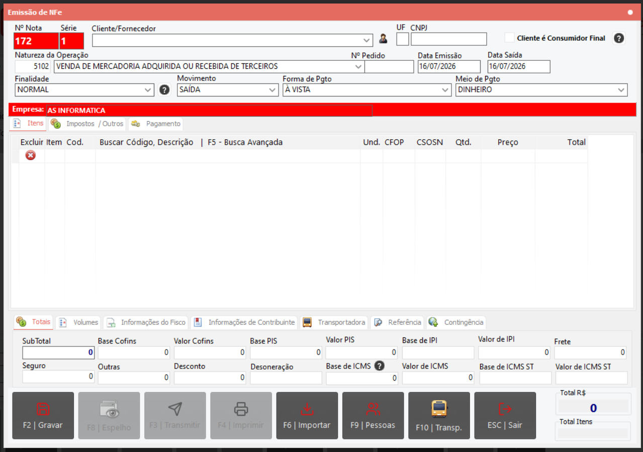
Task: Click the Base de ICMS field
Action: pos(362,378)
